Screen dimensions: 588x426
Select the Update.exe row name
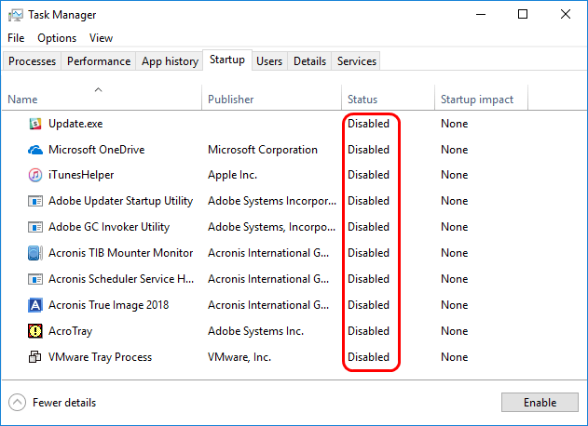75,124
